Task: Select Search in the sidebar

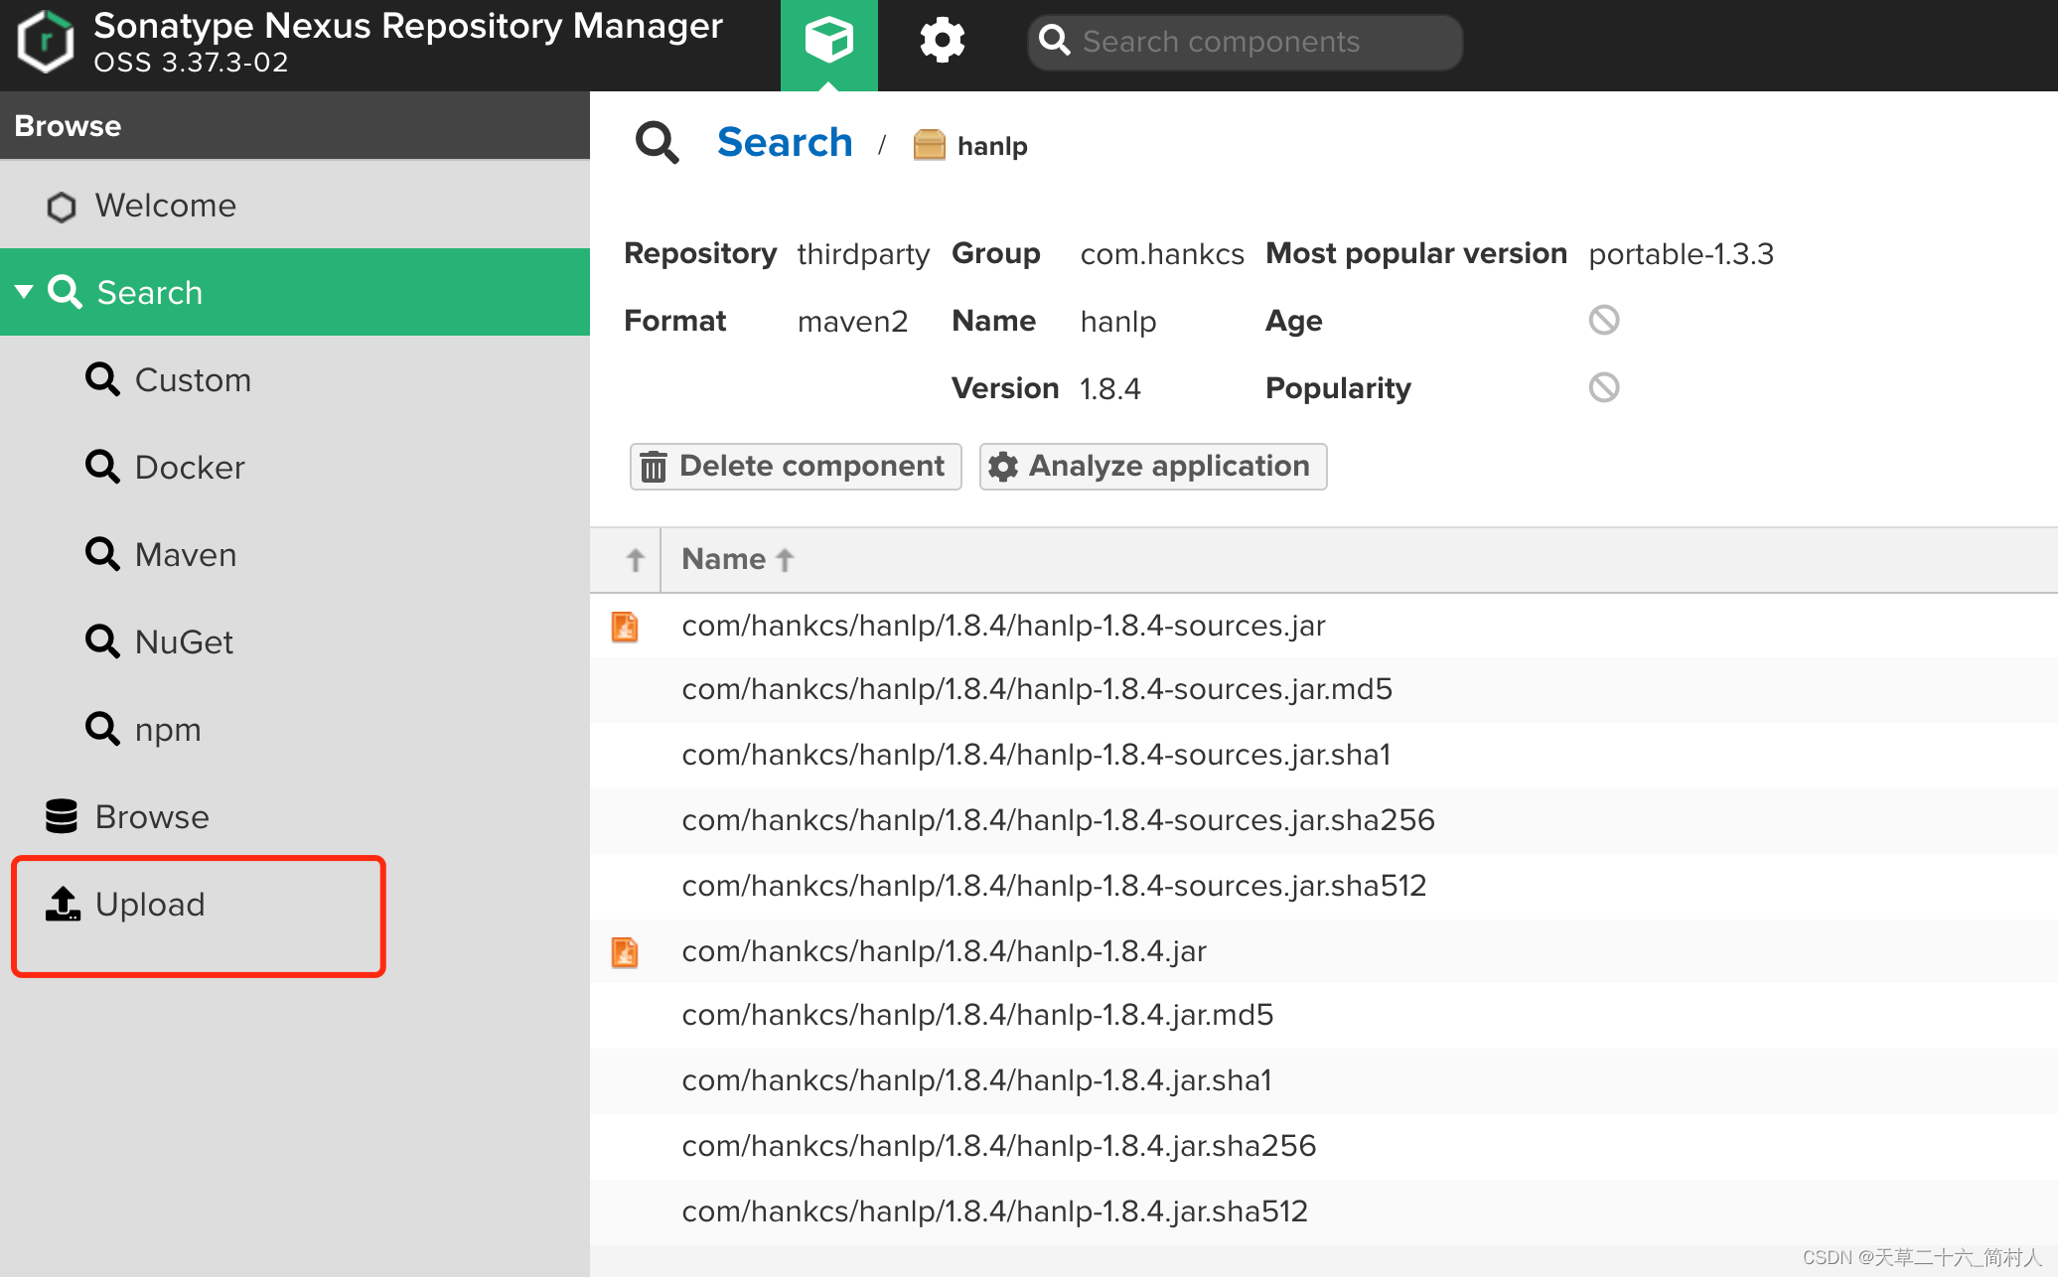Action: click(295, 292)
